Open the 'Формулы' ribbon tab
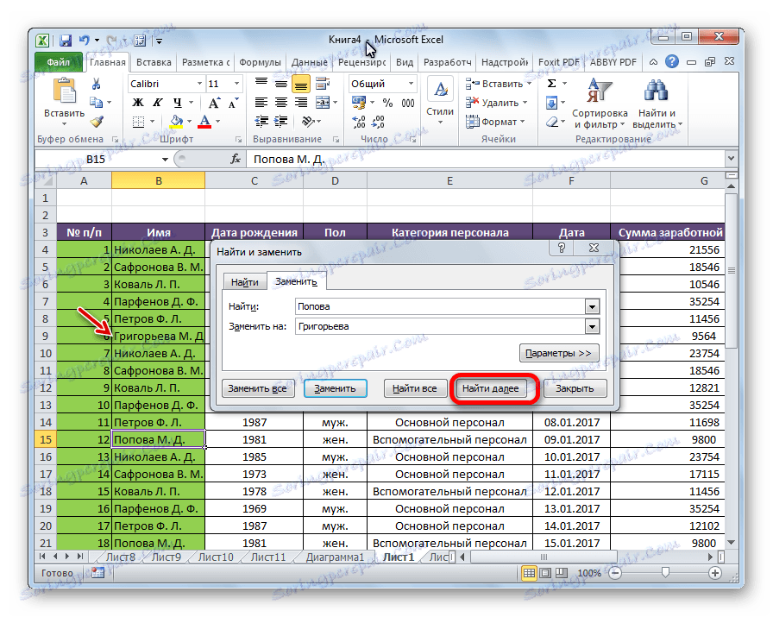The image size is (773, 617). [259, 62]
